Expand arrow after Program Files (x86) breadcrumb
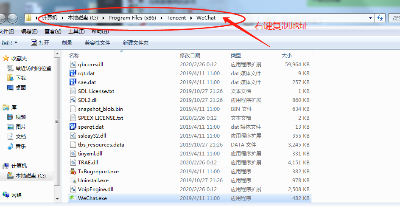This screenshot has height=206, width=400. point(162,18)
